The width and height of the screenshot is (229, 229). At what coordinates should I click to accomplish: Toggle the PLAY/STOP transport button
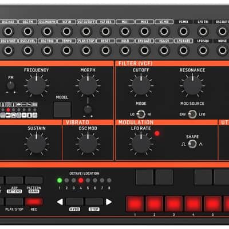click(x=14, y=202)
